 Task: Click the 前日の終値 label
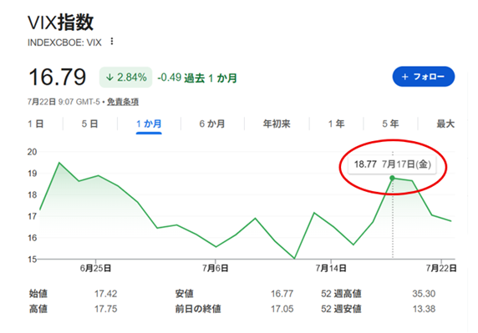pos(198,309)
